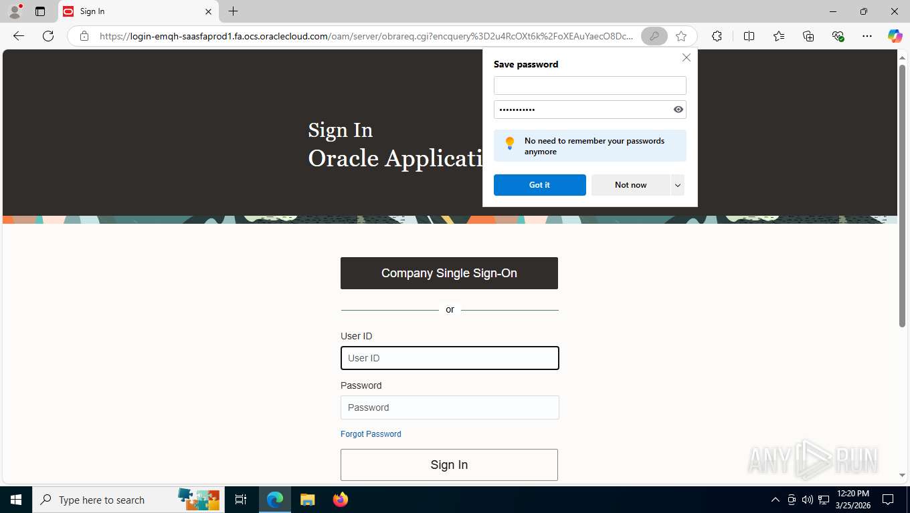Viewport: 910px width, 513px height.
Task: Open the Extensions puzzle icon
Action: coord(717,36)
